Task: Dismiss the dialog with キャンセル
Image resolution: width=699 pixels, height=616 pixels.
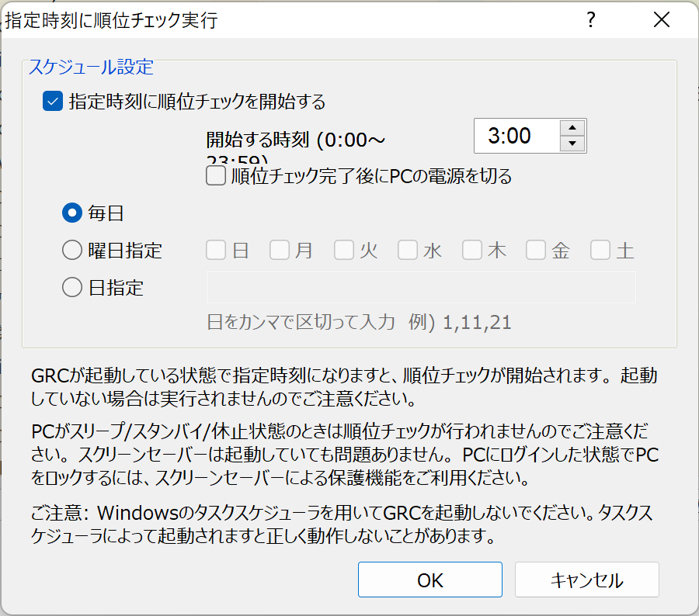Action: 586,579
